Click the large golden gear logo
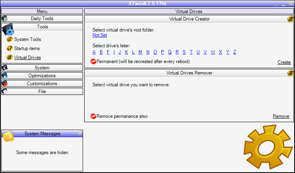The height and width of the screenshot is (173, 295). [x=268, y=147]
